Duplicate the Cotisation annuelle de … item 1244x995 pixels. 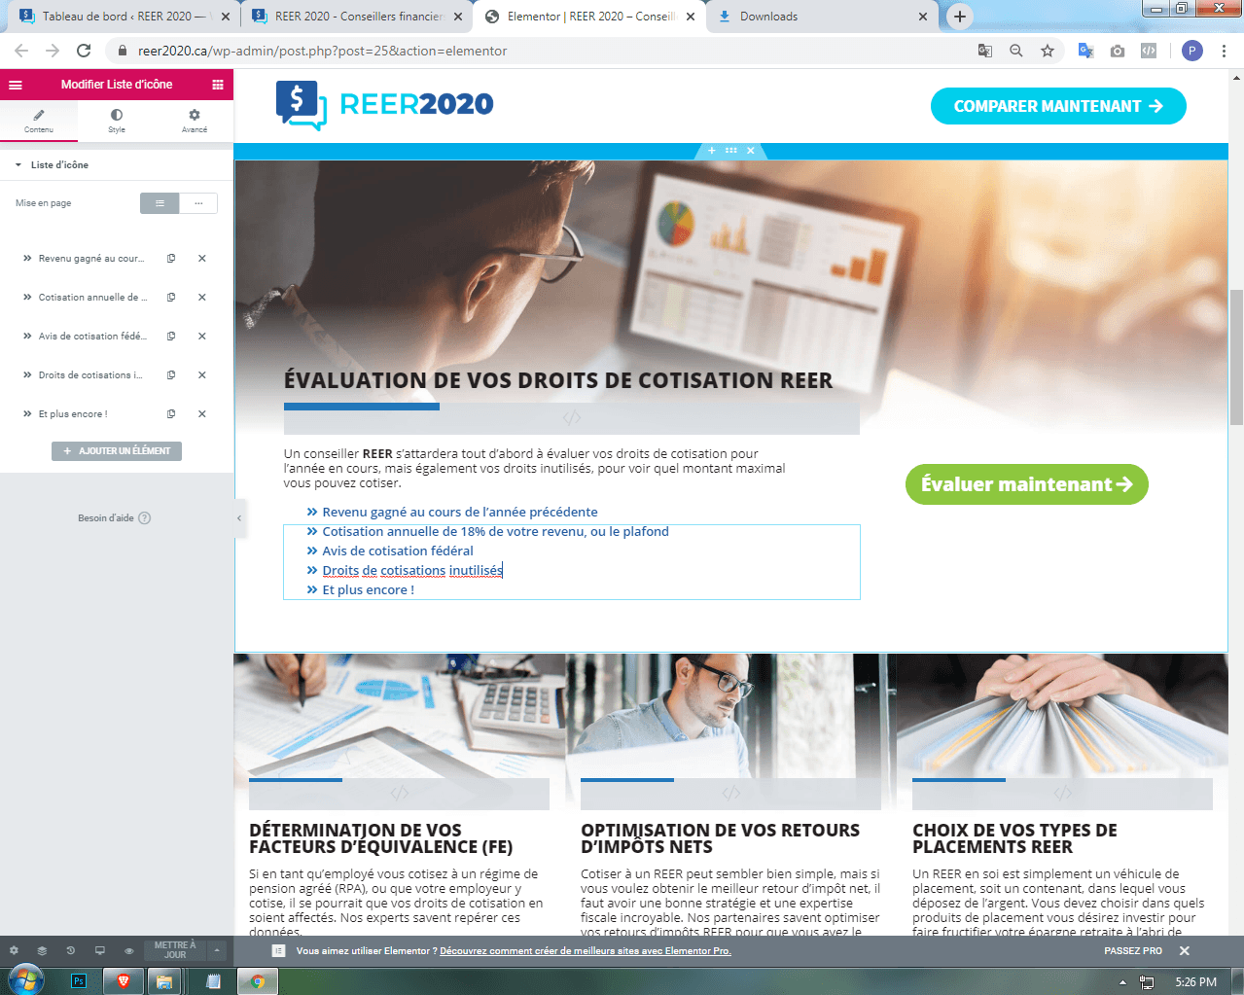coord(171,298)
